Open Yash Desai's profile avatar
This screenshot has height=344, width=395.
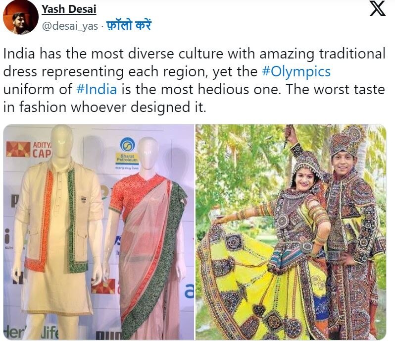click(20, 17)
